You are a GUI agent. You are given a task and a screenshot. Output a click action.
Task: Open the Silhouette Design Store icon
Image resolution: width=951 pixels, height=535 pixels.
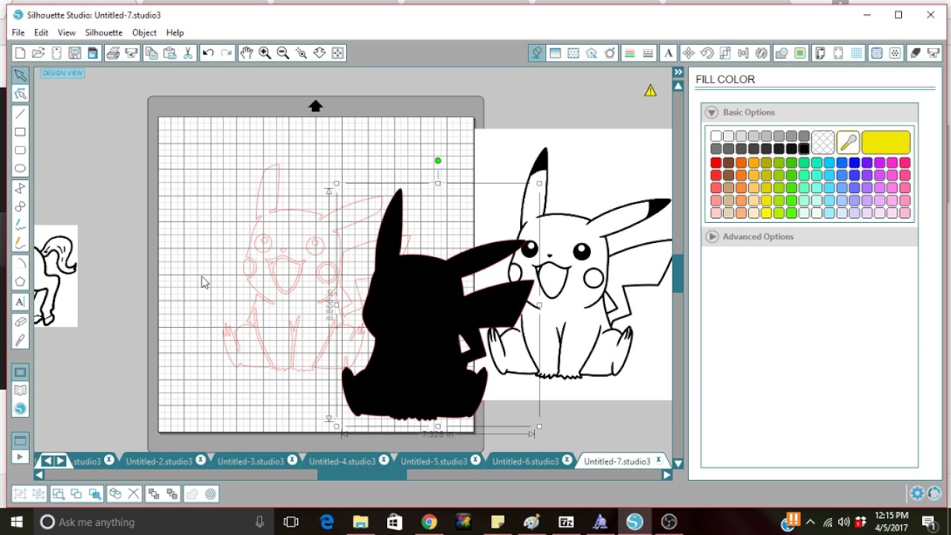tap(20, 409)
